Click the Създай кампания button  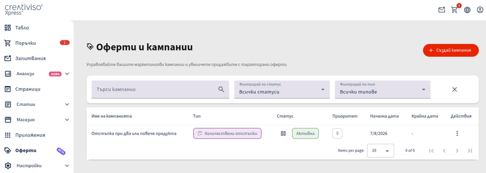(x=451, y=50)
